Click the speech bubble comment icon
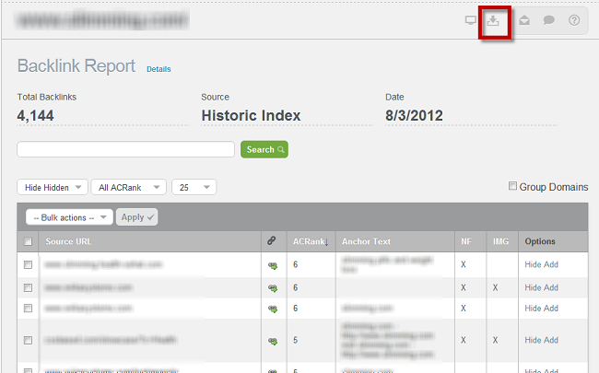The height and width of the screenshot is (373, 599). [x=548, y=20]
